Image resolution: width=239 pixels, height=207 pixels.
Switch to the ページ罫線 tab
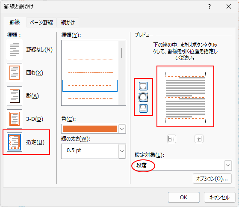(41, 22)
